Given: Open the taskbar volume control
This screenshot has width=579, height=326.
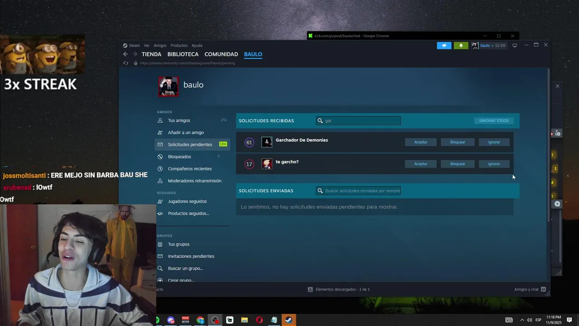Looking at the screenshot, I should pos(529,320).
